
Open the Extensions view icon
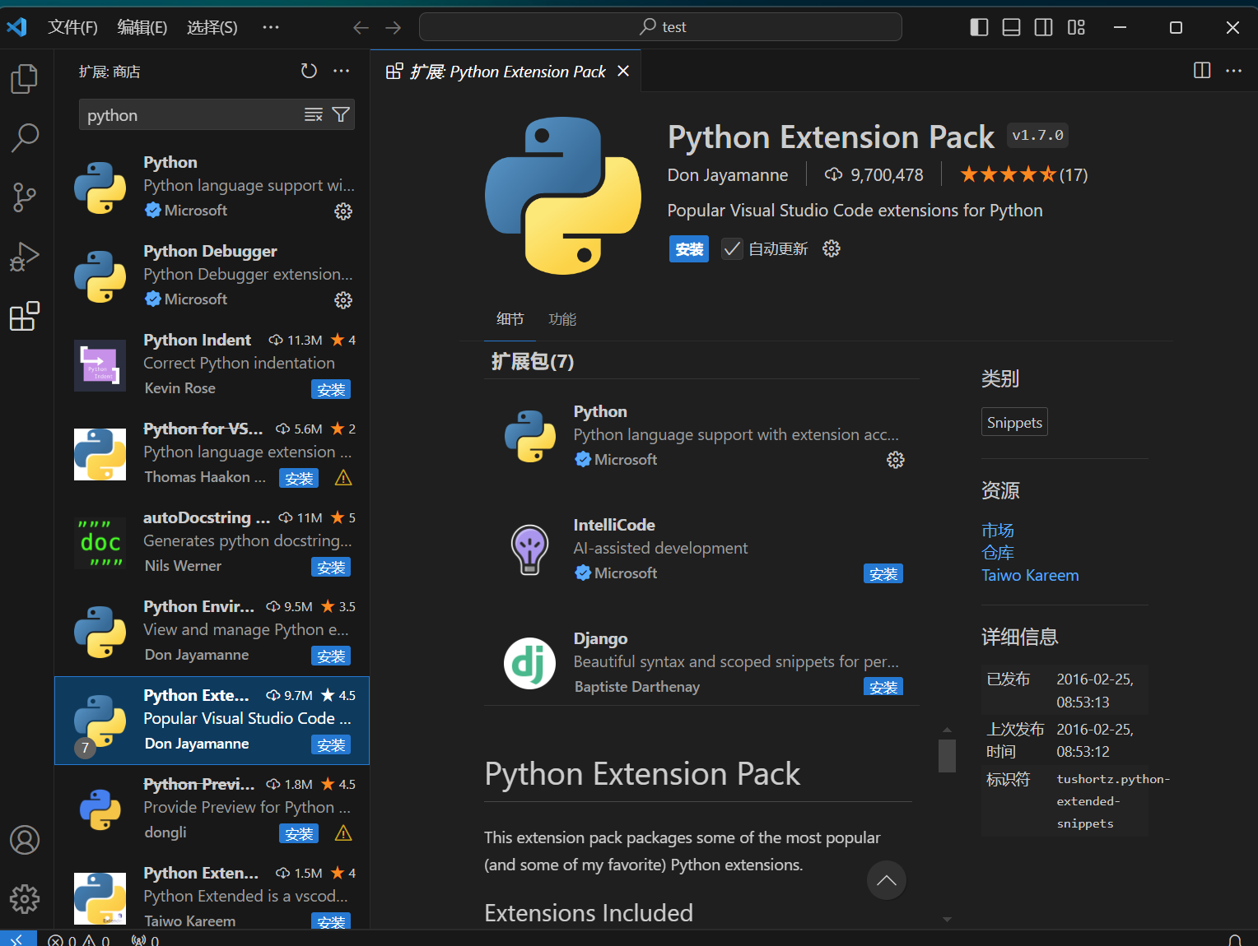pos(25,316)
